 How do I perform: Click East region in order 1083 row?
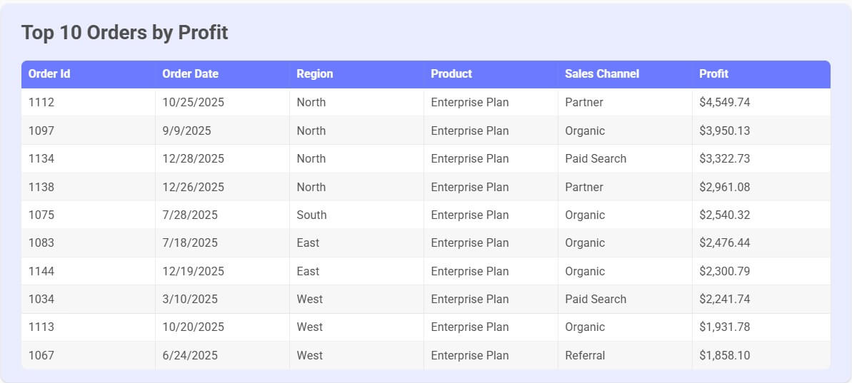pos(308,242)
